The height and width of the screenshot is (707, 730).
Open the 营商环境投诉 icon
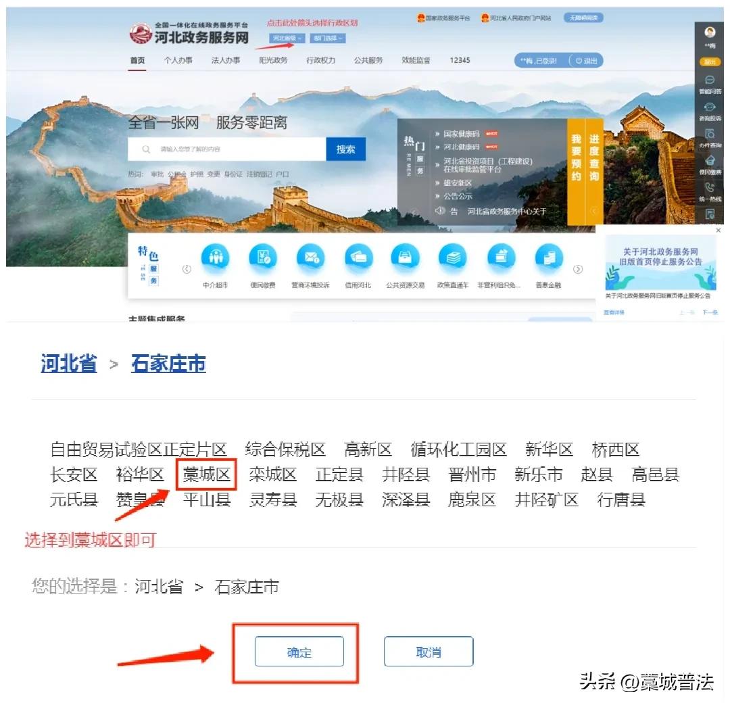(310, 258)
